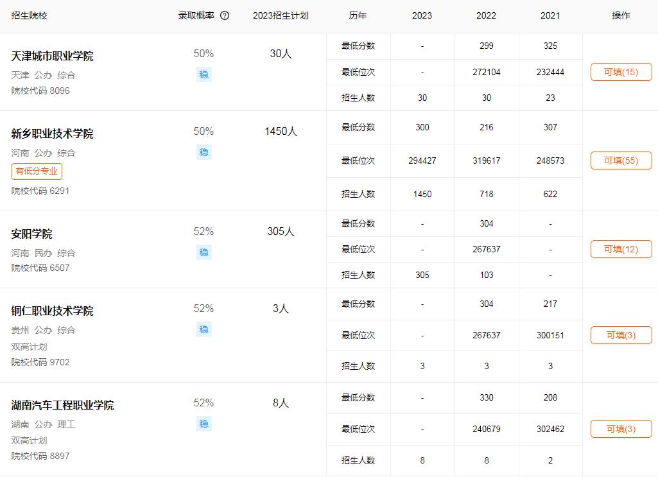
Task: Click 院校代码 6291 text
Action: pyautogui.click(x=40, y=191)
